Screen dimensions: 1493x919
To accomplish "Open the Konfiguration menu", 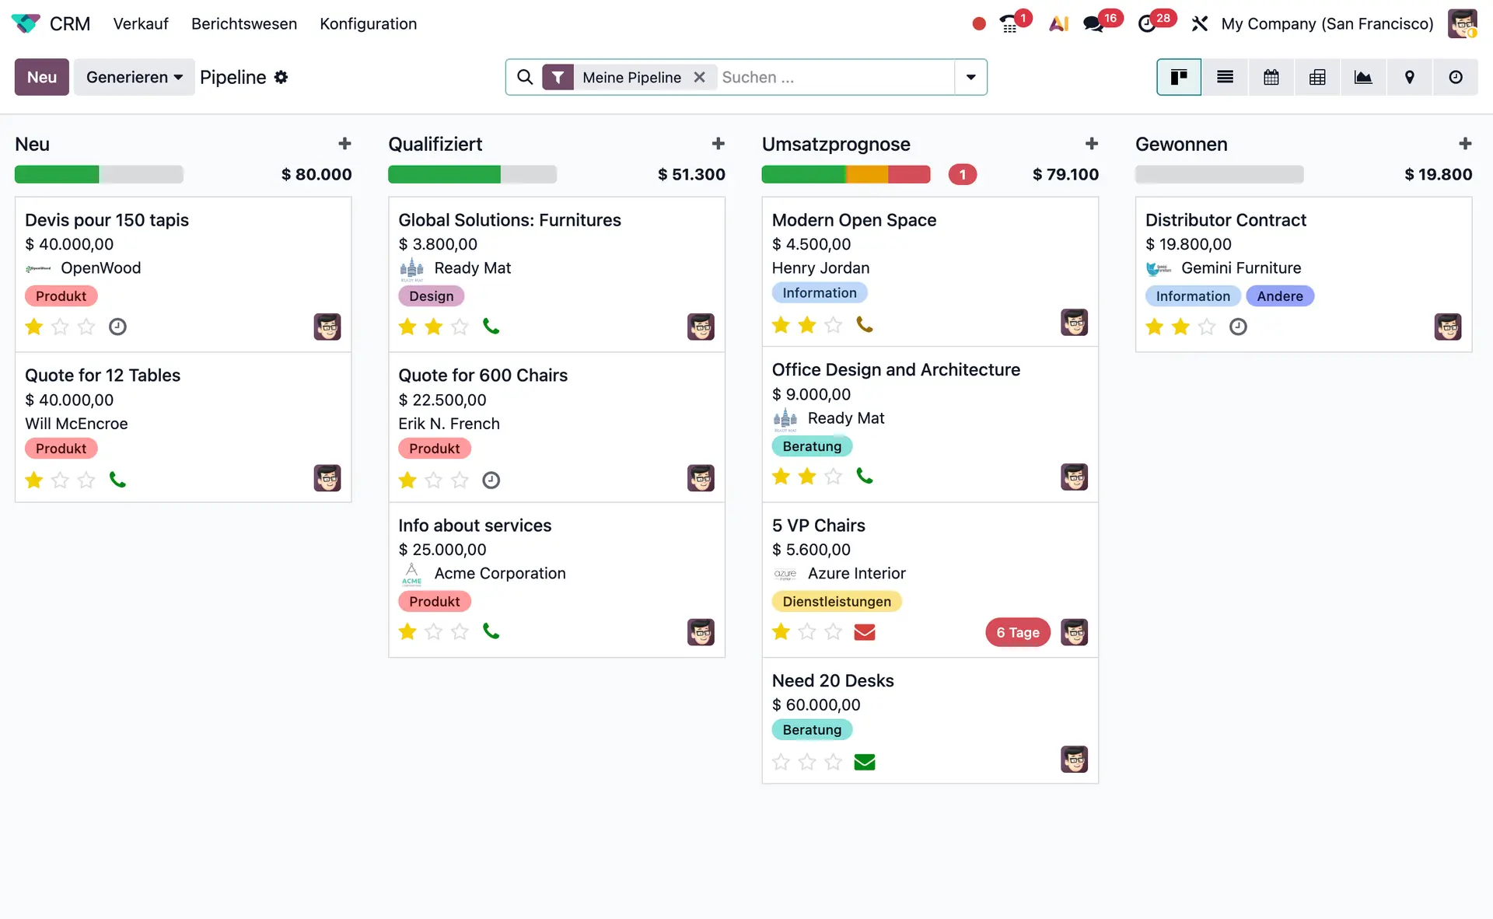I will click(x=368, y=24).
